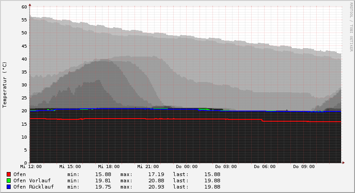Click the Ofen Vorlauf min value 19.81
Screen dimensions: 355x193
tap(103, 181)
